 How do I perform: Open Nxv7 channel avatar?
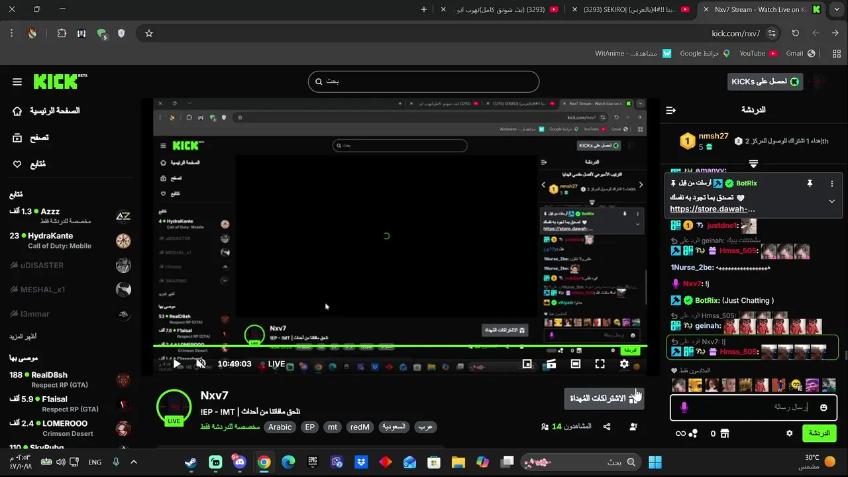click(174, 406)
